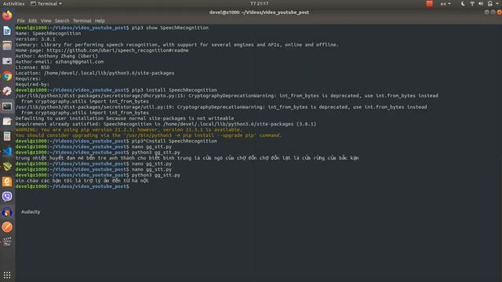Open the power and battery system menu
The image size is (502, 282).
(493, 3)
